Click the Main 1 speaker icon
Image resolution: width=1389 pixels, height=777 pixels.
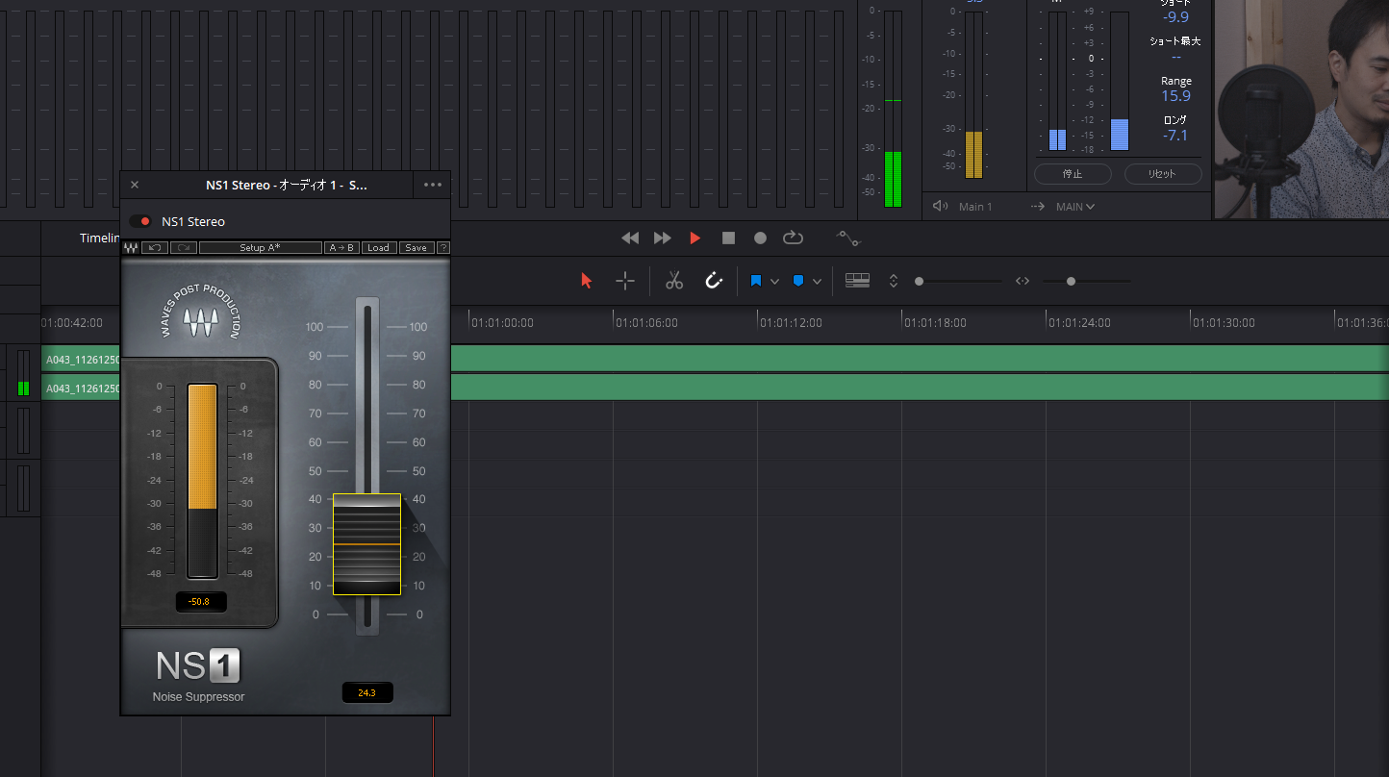pyautogui.click(x=940, y=207)
